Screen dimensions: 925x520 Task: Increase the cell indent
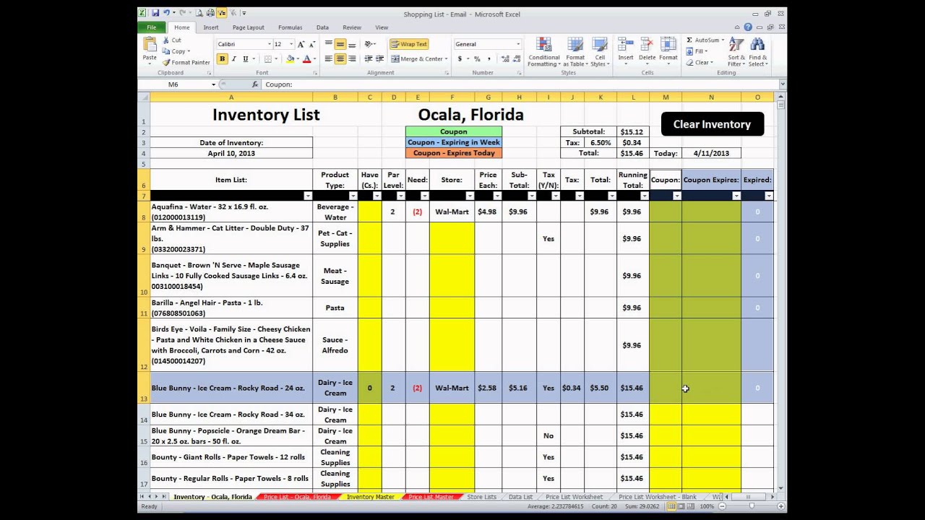click(x=379, y=59)
